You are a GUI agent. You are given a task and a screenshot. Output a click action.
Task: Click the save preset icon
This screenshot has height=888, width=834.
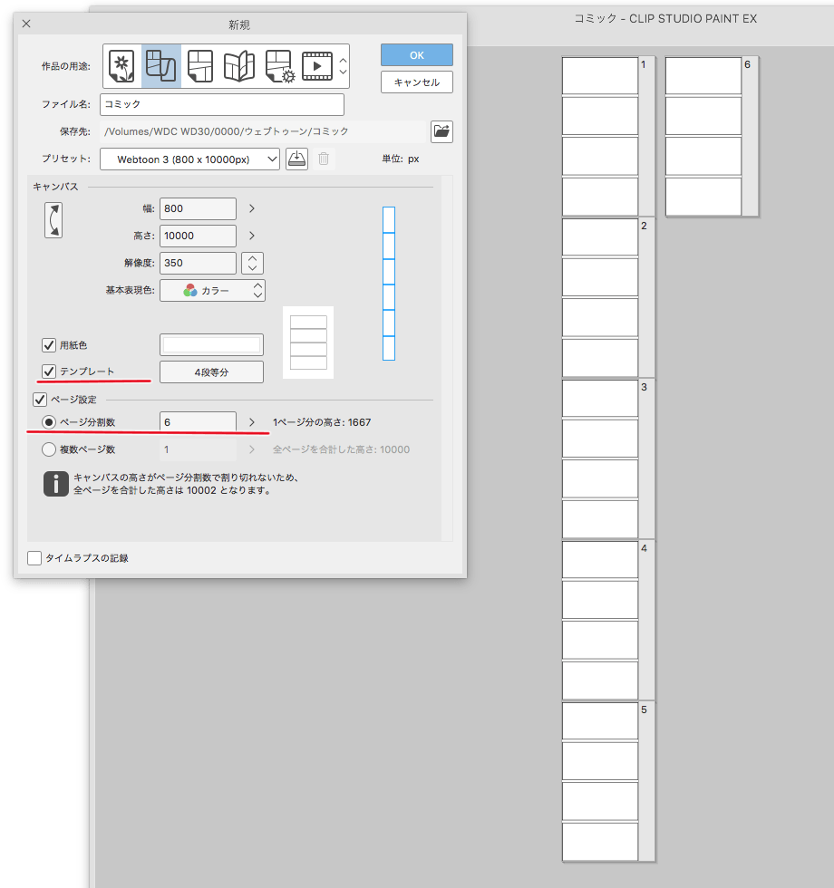296,159
